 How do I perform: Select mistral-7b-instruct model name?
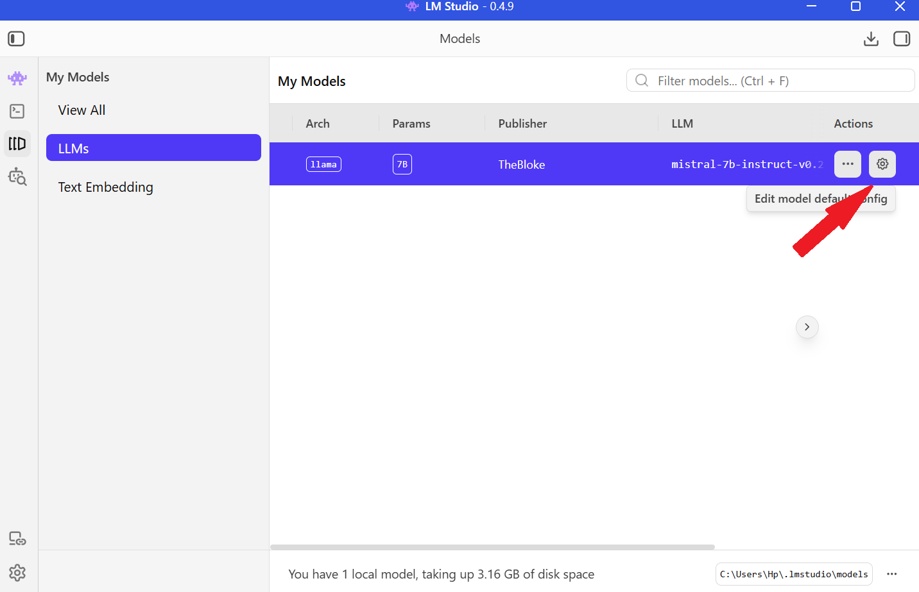[x=747, y=164]
